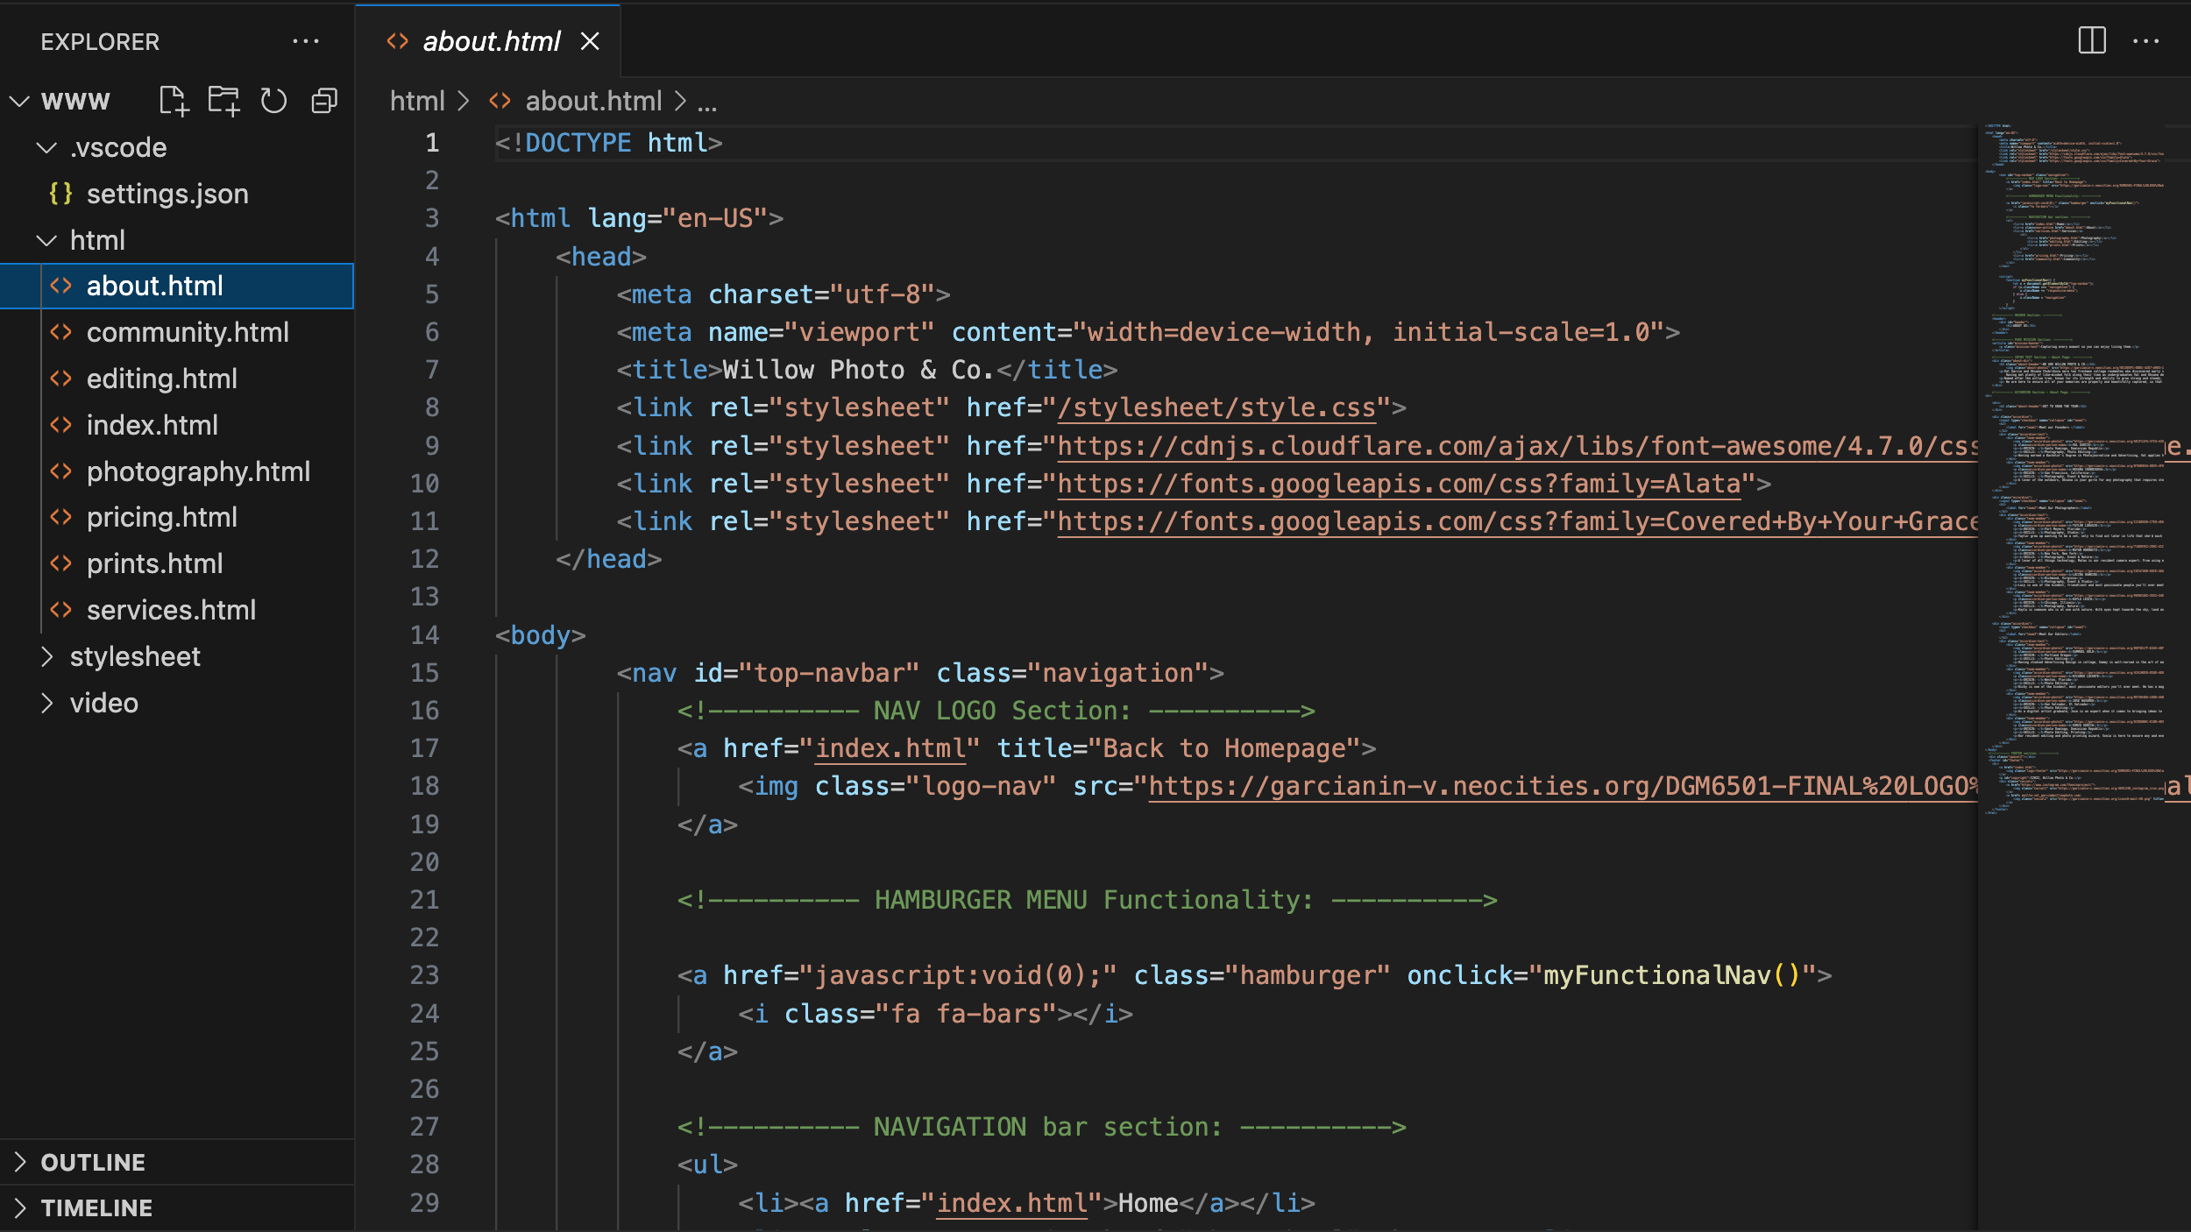Viewport: 2191px width, 1232px height.
Task: Click the NAVIGATION bar section comment
Action: (1041, 1127)
